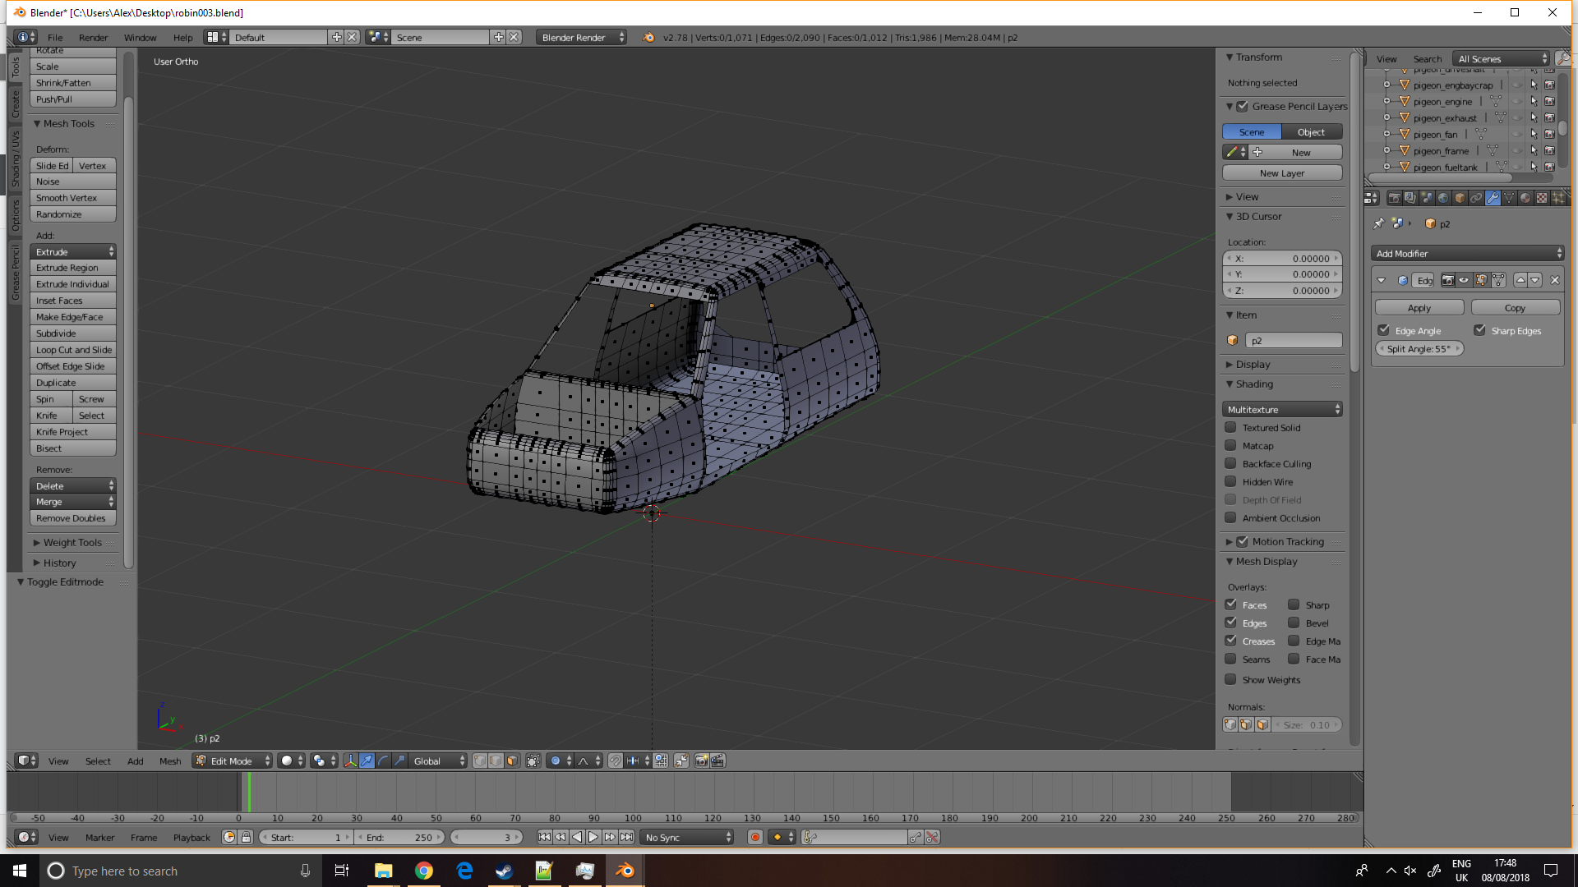The image size is (1578, 887).
Task: Open the Edit Mode dropdown
Action: point(233,761)
